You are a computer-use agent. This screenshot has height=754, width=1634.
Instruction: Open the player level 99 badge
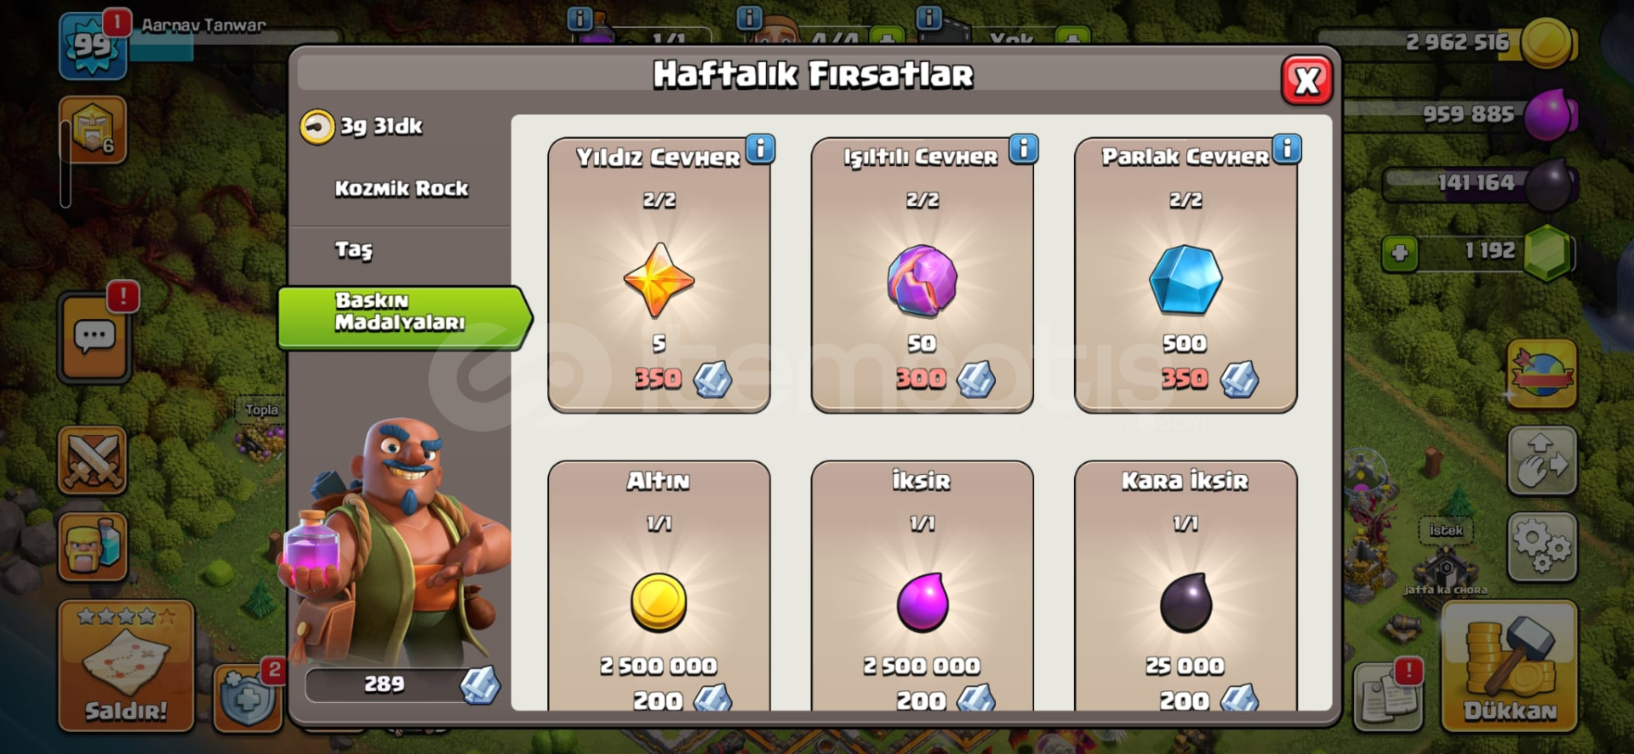pos(93,46)
